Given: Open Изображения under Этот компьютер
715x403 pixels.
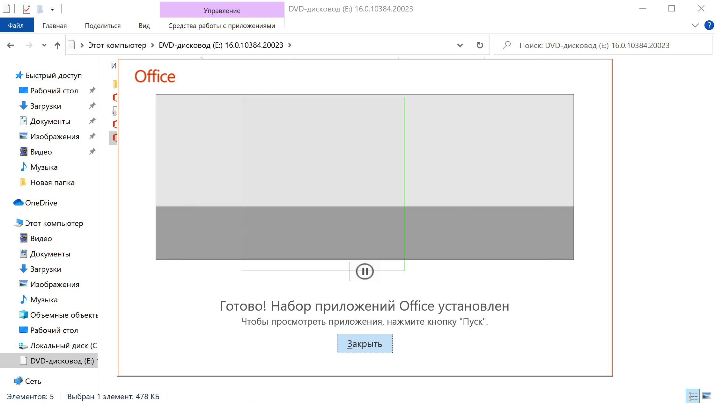Looking at the screenshot, I should tap(55, 284).
